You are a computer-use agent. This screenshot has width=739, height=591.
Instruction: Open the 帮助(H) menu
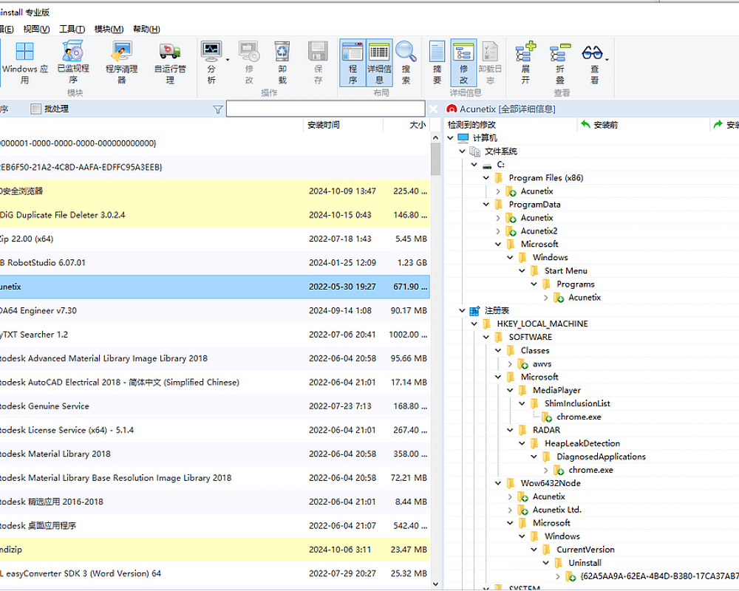click(146, 29)
